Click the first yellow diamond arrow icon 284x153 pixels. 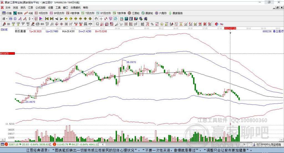[x=66, y=19]
